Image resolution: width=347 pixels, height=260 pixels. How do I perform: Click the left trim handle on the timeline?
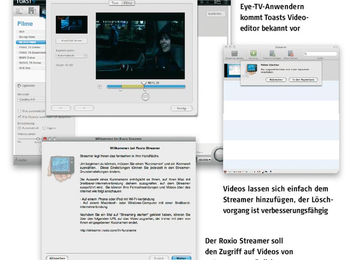121,90
